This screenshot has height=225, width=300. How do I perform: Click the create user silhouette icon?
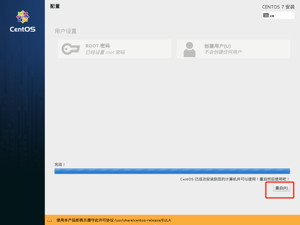[x=189, y=49]
